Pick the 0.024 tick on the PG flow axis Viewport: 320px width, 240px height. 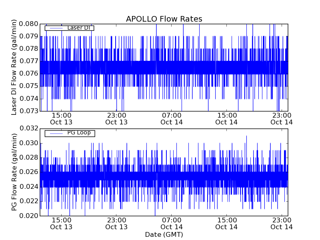(28, 186)
